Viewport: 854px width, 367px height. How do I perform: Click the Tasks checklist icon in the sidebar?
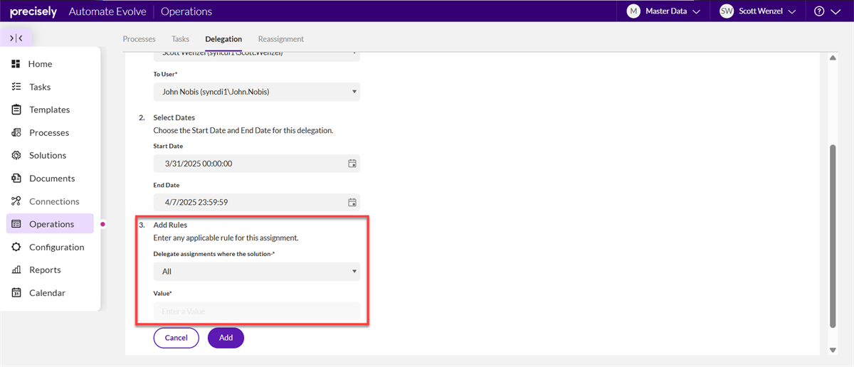point(16,87)
